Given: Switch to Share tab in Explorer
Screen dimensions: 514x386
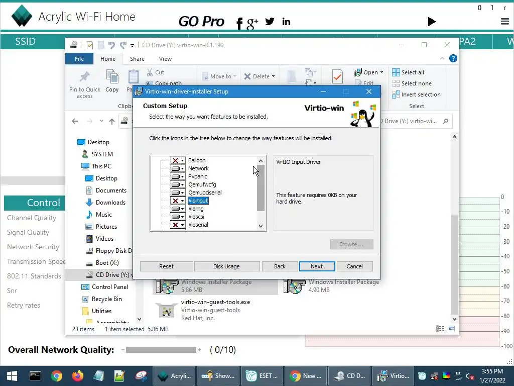Looking at the screenshot, I should [137, 59].
